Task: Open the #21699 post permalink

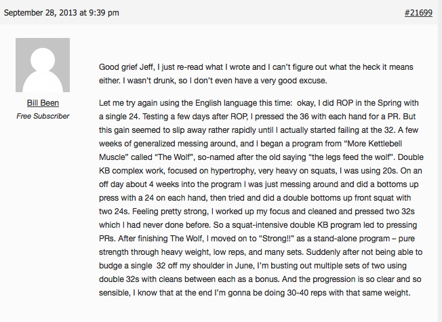Action: [x=417, y=12]
